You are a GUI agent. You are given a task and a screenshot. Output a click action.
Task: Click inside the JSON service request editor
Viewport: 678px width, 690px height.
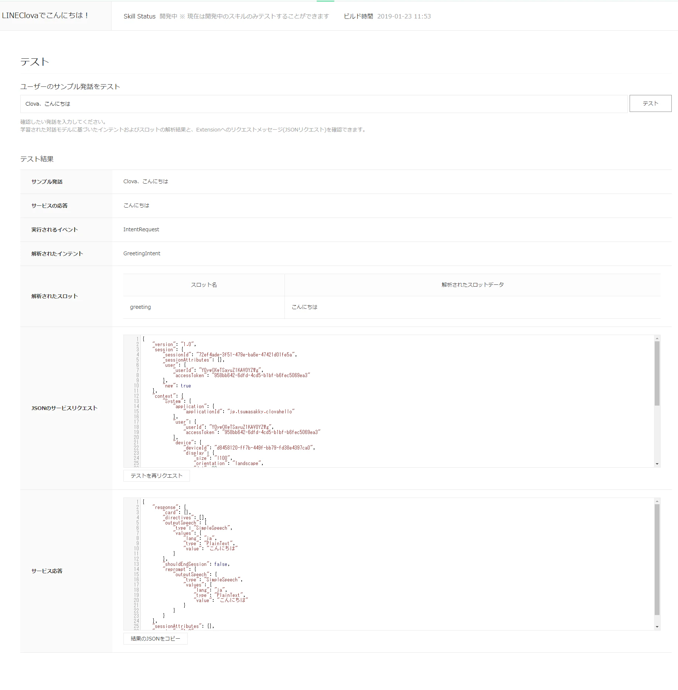392,401
